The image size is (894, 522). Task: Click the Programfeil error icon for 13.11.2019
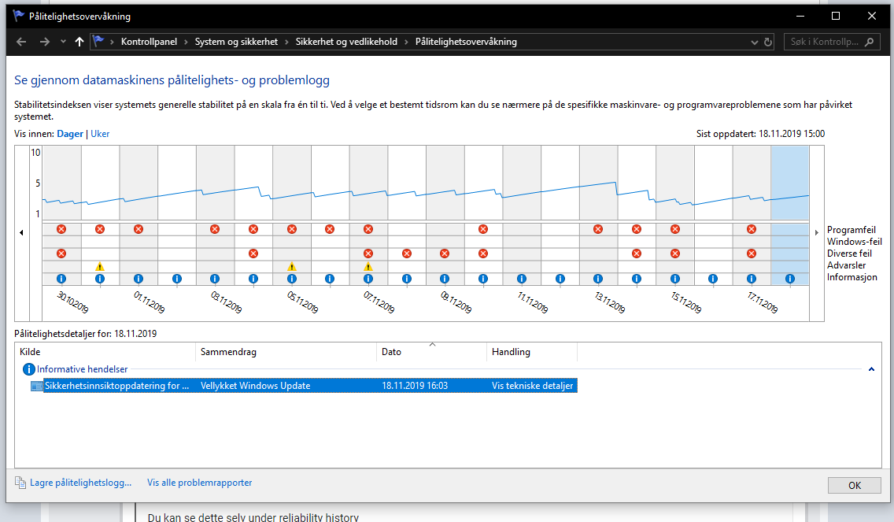point(598,229)
